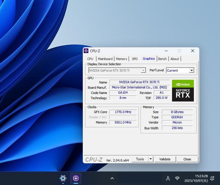This screenshot has width=220, height=185.
Task: Click the empty Shader / SoC field
Action: tap(123, 117)
